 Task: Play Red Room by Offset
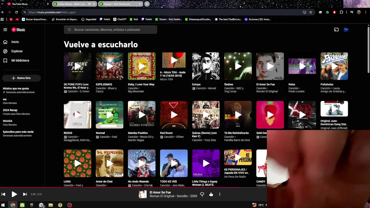click(174, 115)
